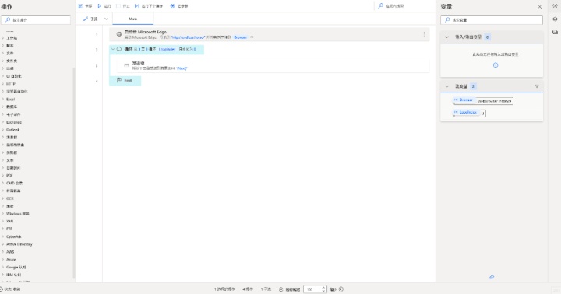Increase run delay with stepper arrow
Screen dimensions: 561x294
(x=323, y=288)
